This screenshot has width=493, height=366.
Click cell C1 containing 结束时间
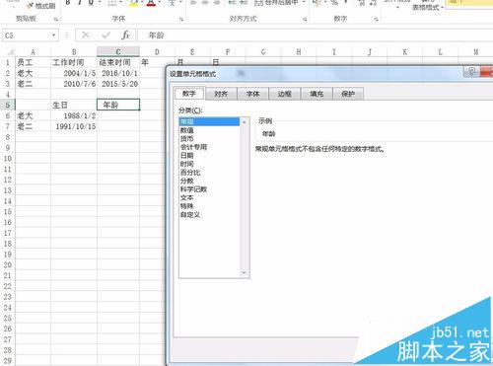click(x=118, y=62)
